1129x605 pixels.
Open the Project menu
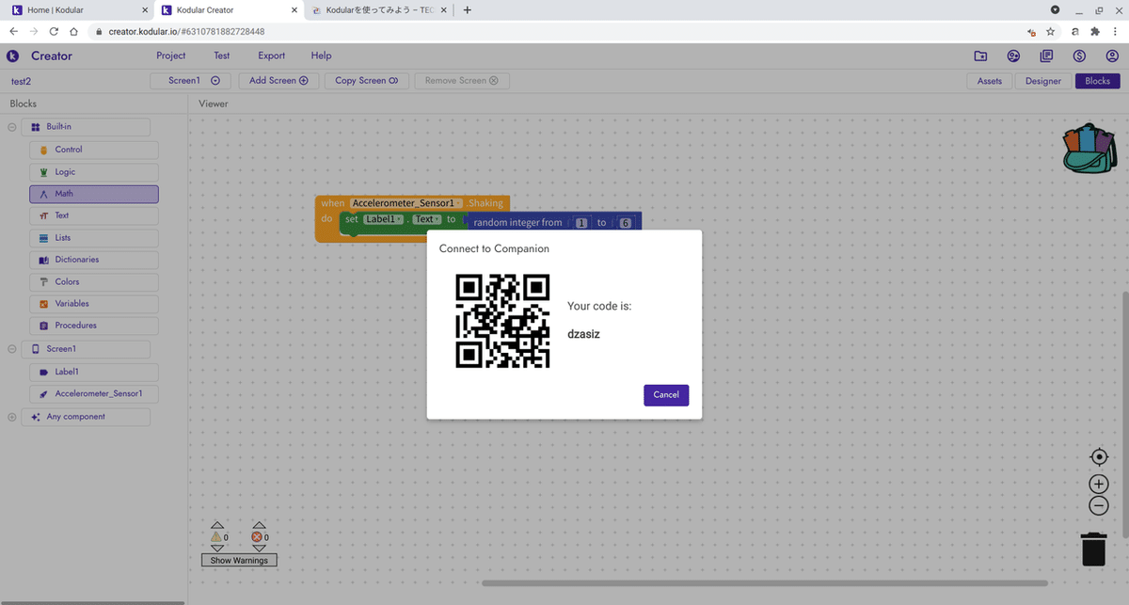click(171, 56)
